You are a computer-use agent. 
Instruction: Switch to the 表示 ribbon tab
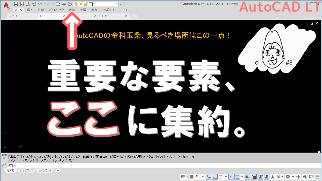[x=72, y=10]
